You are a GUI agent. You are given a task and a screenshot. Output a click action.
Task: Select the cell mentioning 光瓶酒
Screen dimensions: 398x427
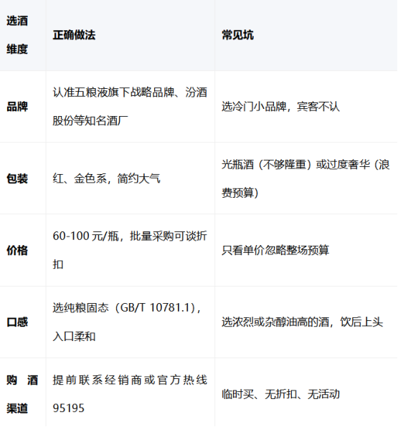tap(305, 178)
